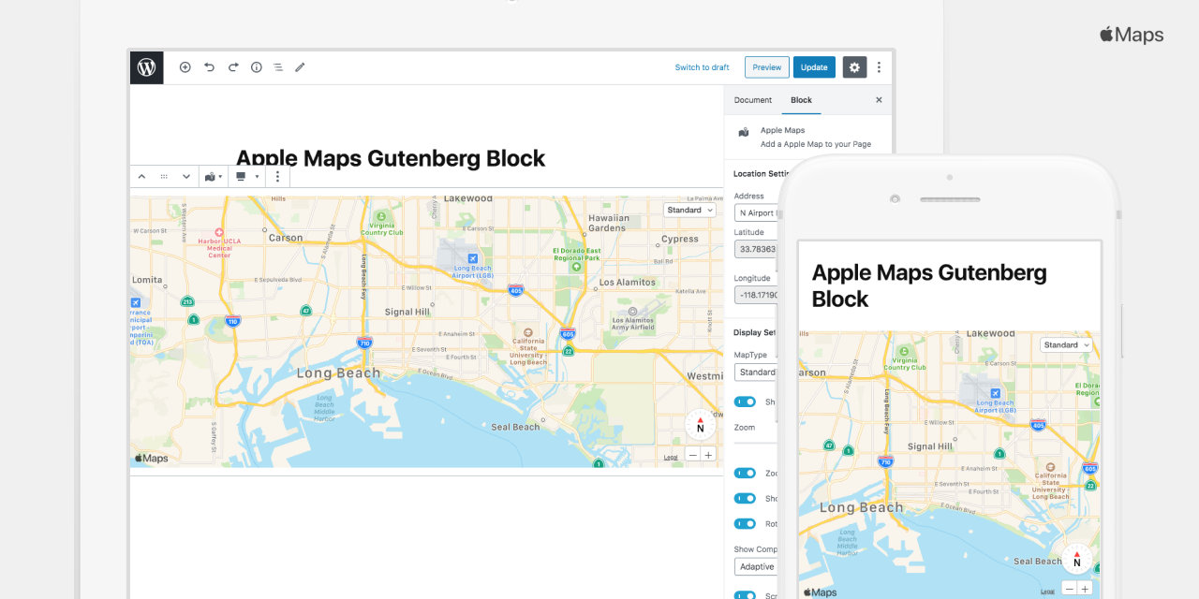Click the compass icon on the map
The height and width of the screenshot is (599, 1199).
point(700,425)
